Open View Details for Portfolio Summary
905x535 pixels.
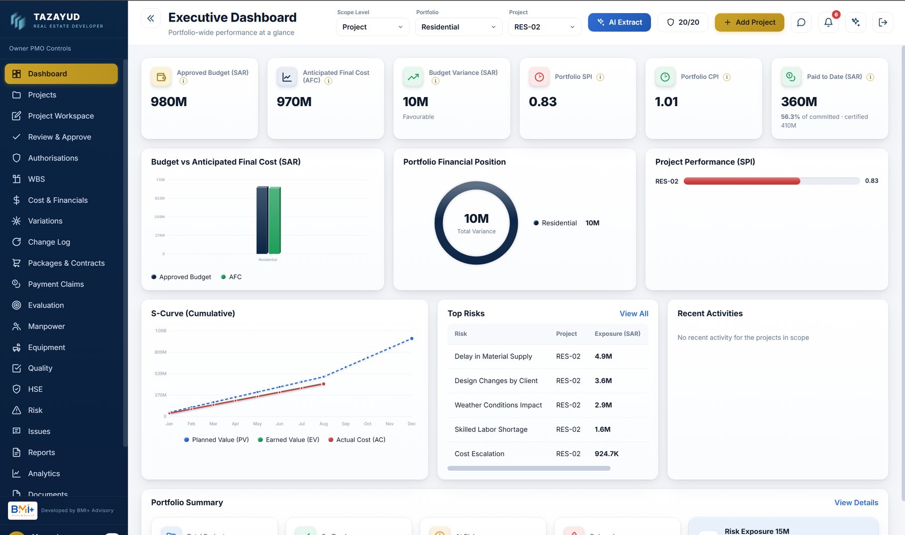click(856, 503)
